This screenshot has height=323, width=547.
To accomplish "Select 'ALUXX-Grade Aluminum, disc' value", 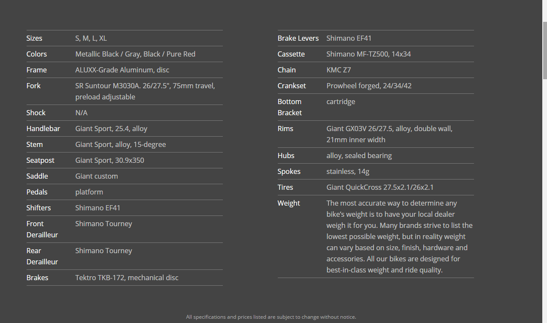I will [x=122, y=70].
